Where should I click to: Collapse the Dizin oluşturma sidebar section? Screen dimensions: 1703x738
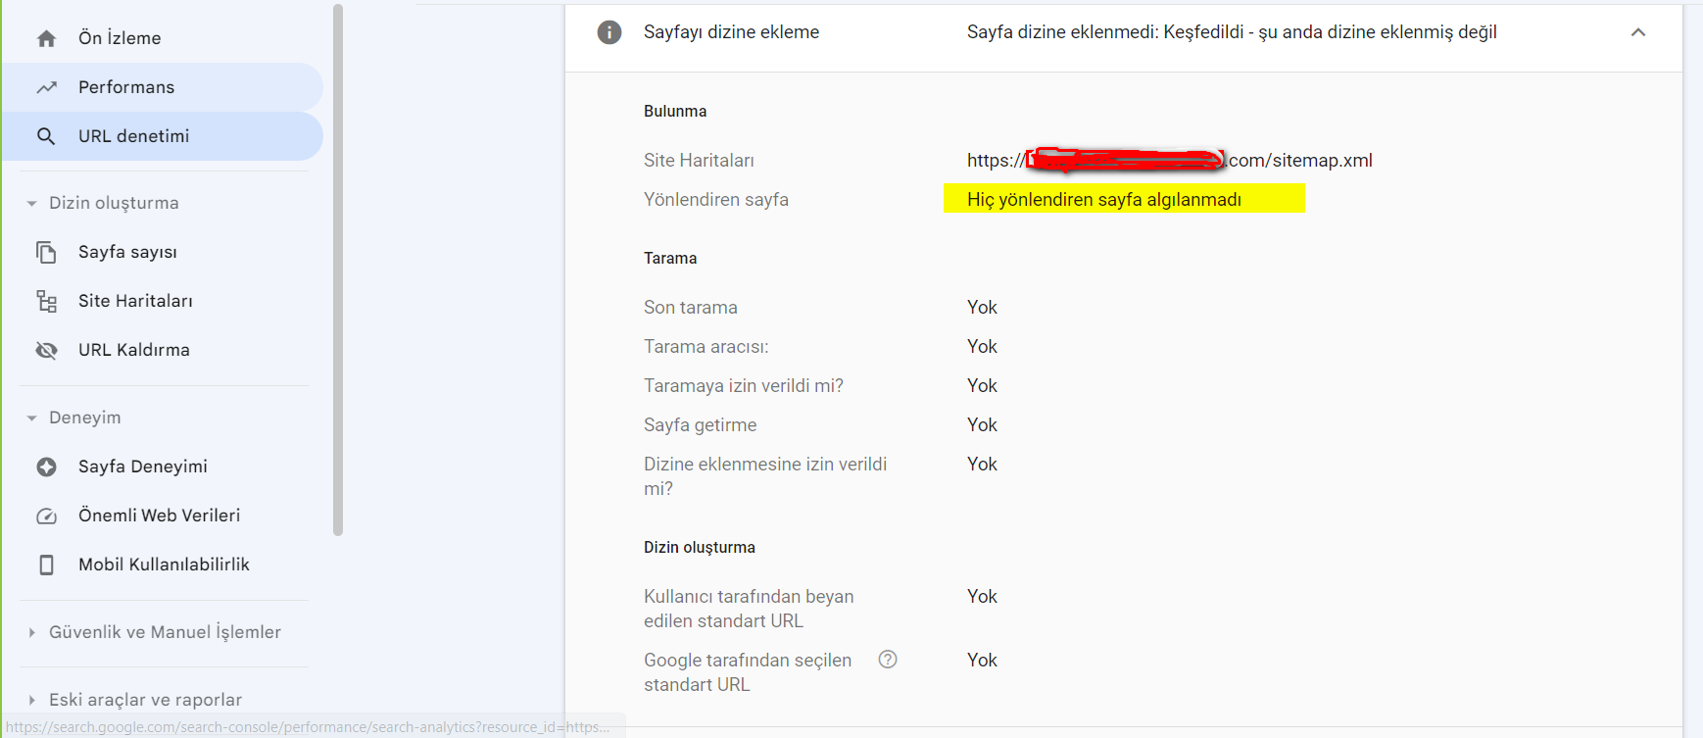(31, 204)
